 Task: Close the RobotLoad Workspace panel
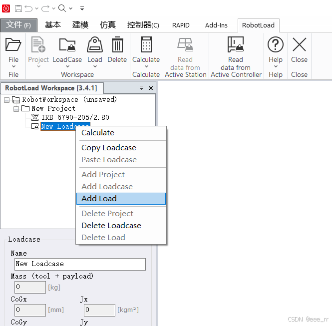pos(151,88)
